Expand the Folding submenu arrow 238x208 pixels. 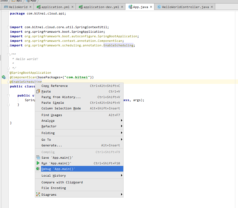[x=122, y=133]
